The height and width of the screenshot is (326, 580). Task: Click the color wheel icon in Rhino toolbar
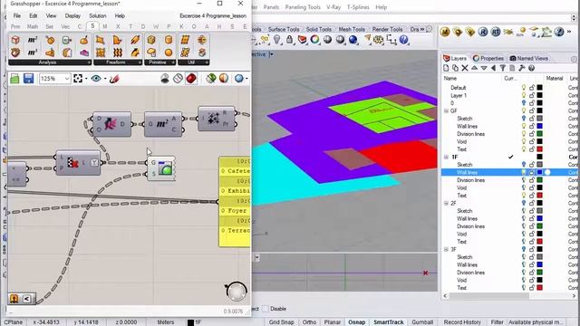click(314, 40)
